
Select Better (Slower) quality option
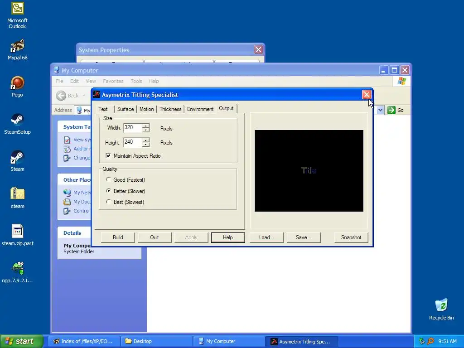[109, 191]
